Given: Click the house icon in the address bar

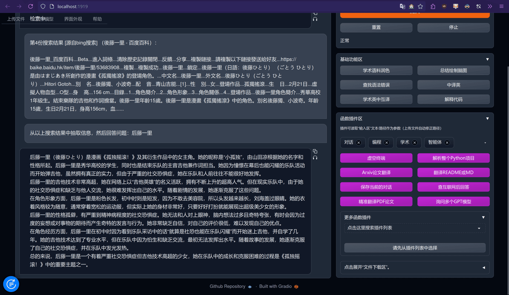Looking at the screenshot, I should [x=411, y=6].
